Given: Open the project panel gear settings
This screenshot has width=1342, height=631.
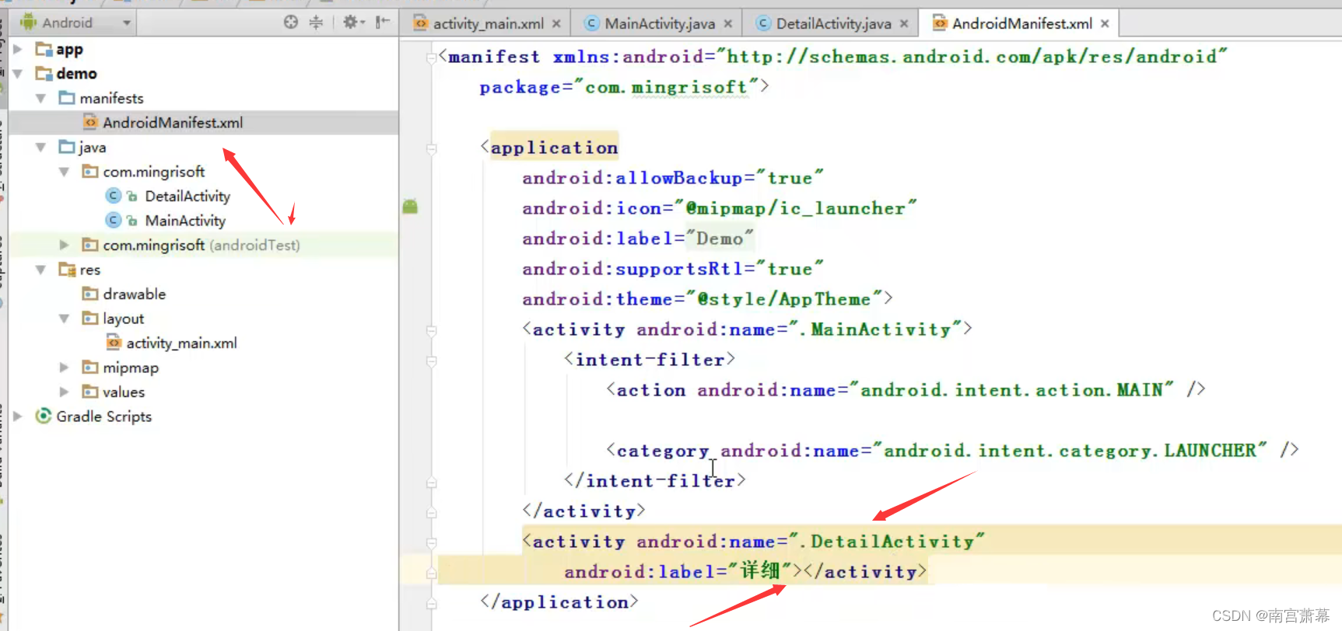Looking at the screenshot, I should click(353, 22).
